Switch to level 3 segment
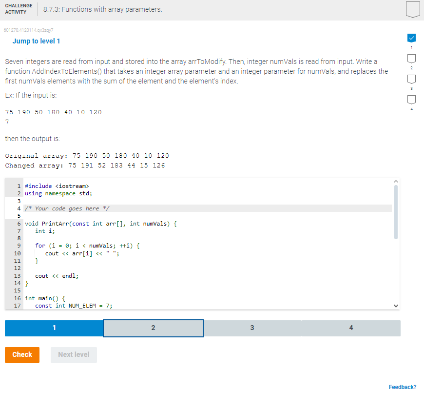The width and height of the screenshot is (424, 394). (x=252, y=328)
